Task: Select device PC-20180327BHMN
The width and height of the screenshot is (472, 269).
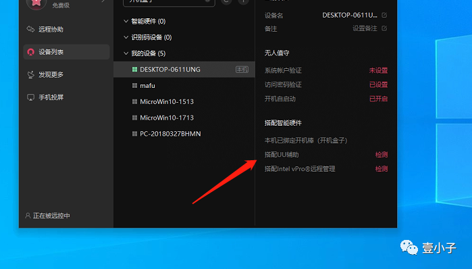Action: [184, 134]
